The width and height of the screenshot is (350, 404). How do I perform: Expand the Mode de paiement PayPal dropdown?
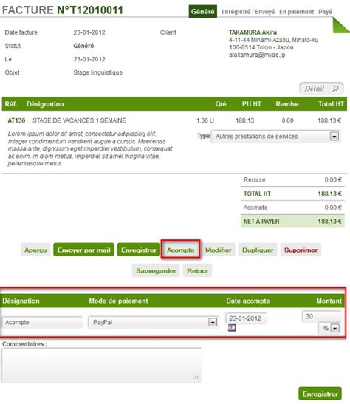pos(154,322)
